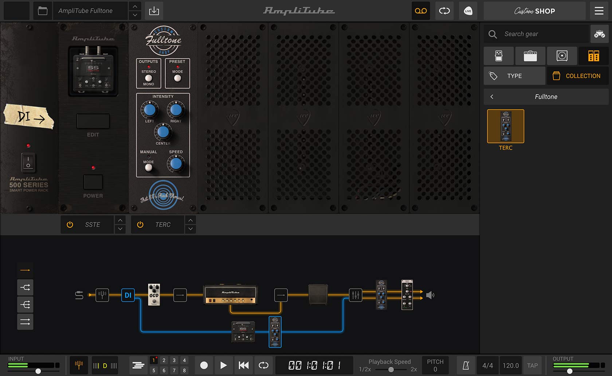
Task: Click the TAP tempo button
Action: (532, 365)
